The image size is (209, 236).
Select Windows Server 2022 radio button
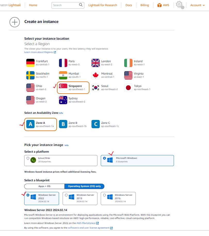(28, 195)
